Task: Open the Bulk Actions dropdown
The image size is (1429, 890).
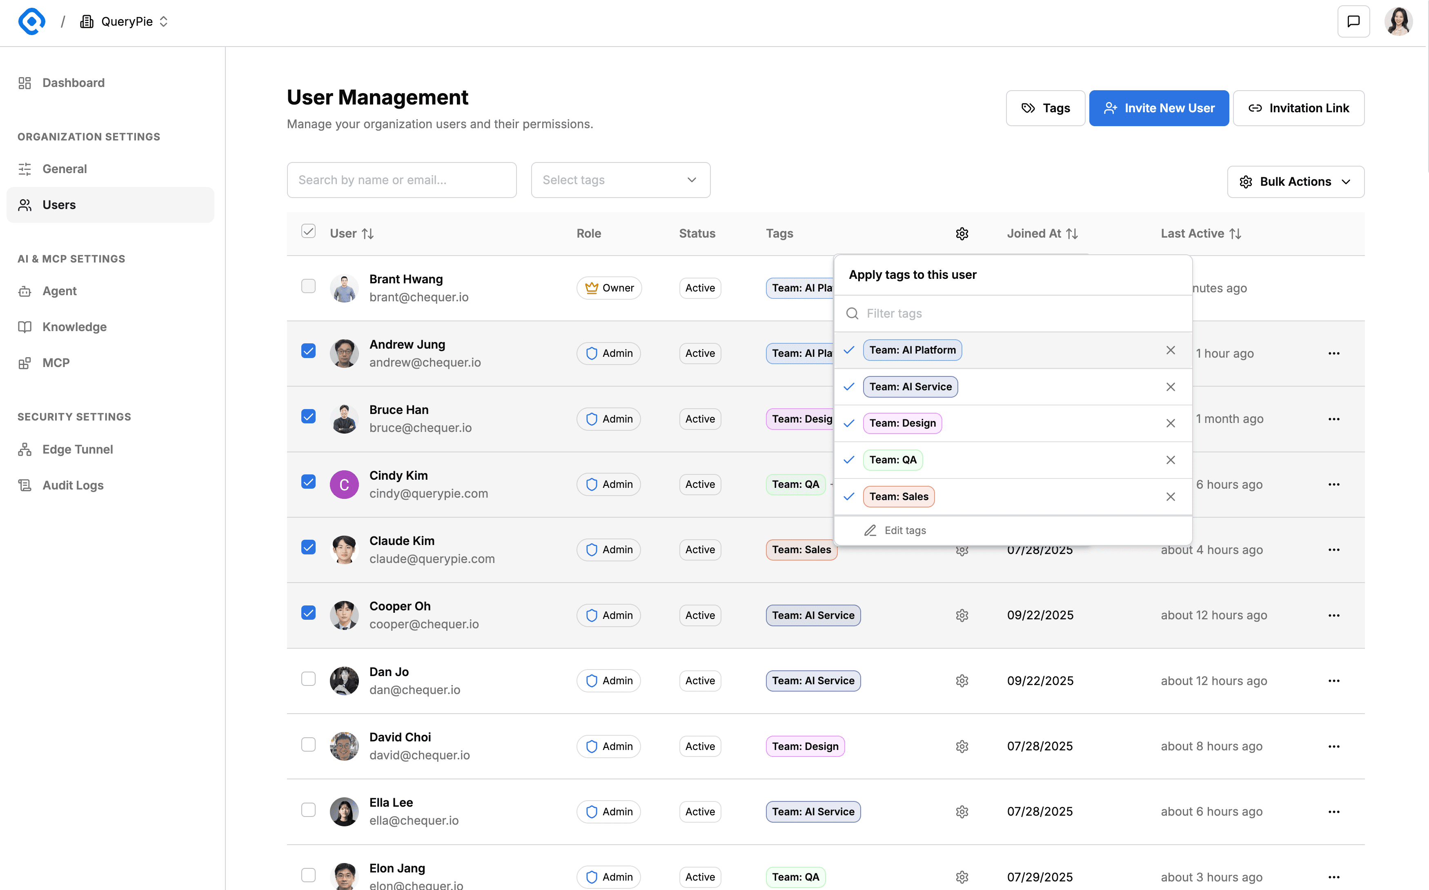Action: tap(1295, 182)
